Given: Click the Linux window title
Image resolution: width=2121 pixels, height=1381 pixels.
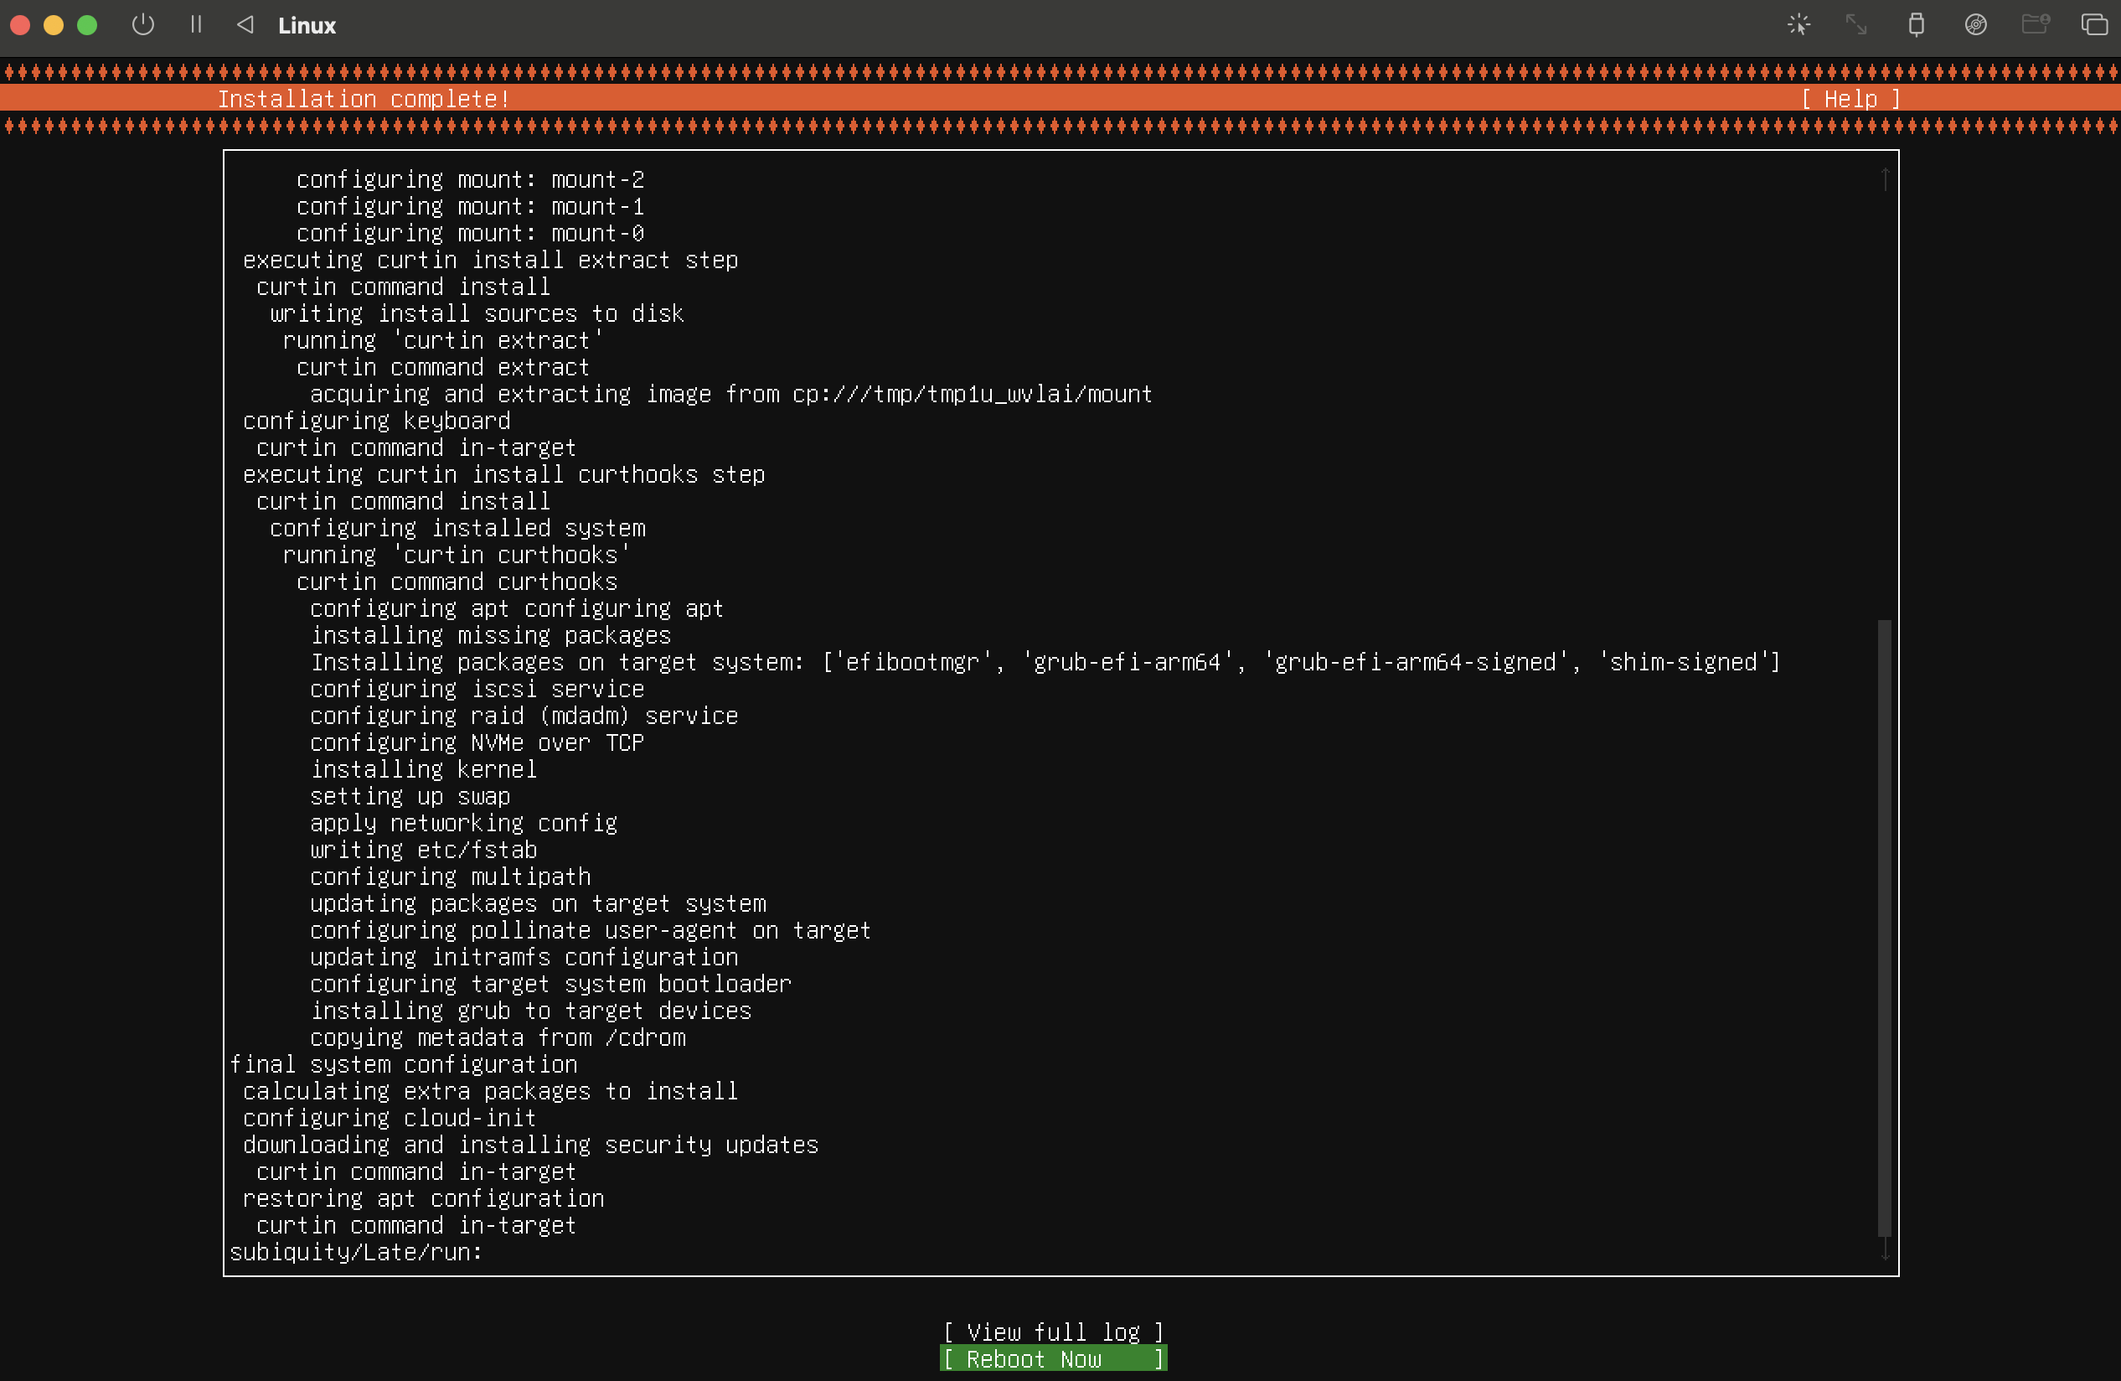Looking at the screenshot, I should [307, 26].
